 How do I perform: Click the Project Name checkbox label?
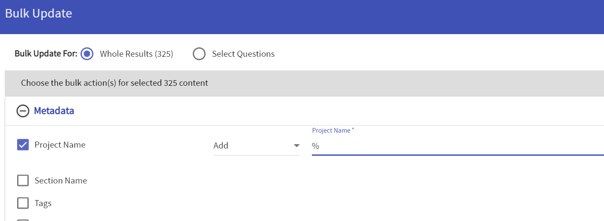point(60,145)
